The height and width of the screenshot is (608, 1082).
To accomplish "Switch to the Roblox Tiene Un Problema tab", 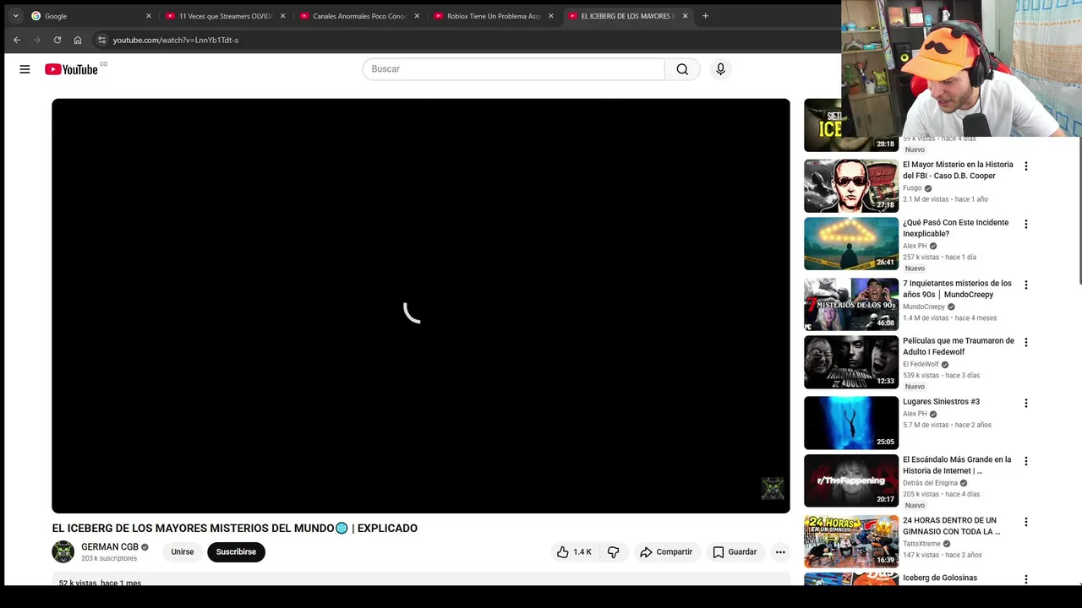I will (x=494, y=16).
